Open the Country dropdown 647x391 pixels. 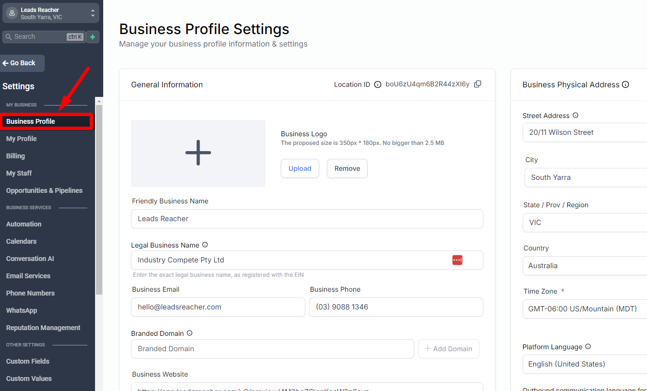(x=586, y=266)
